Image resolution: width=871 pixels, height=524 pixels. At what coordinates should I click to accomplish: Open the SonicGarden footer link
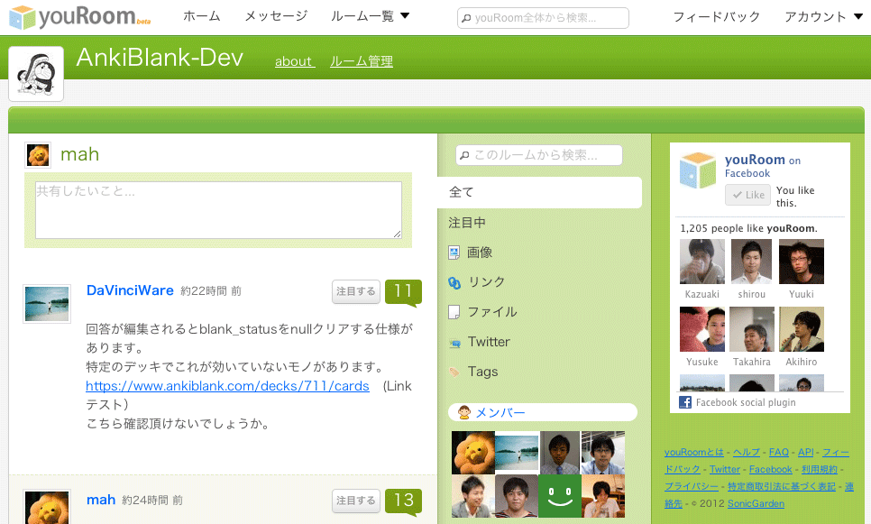[756, 504]
